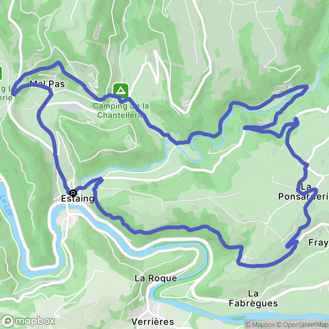
Task: Click the Mapbox logo icon
Action: coord(8,321)
